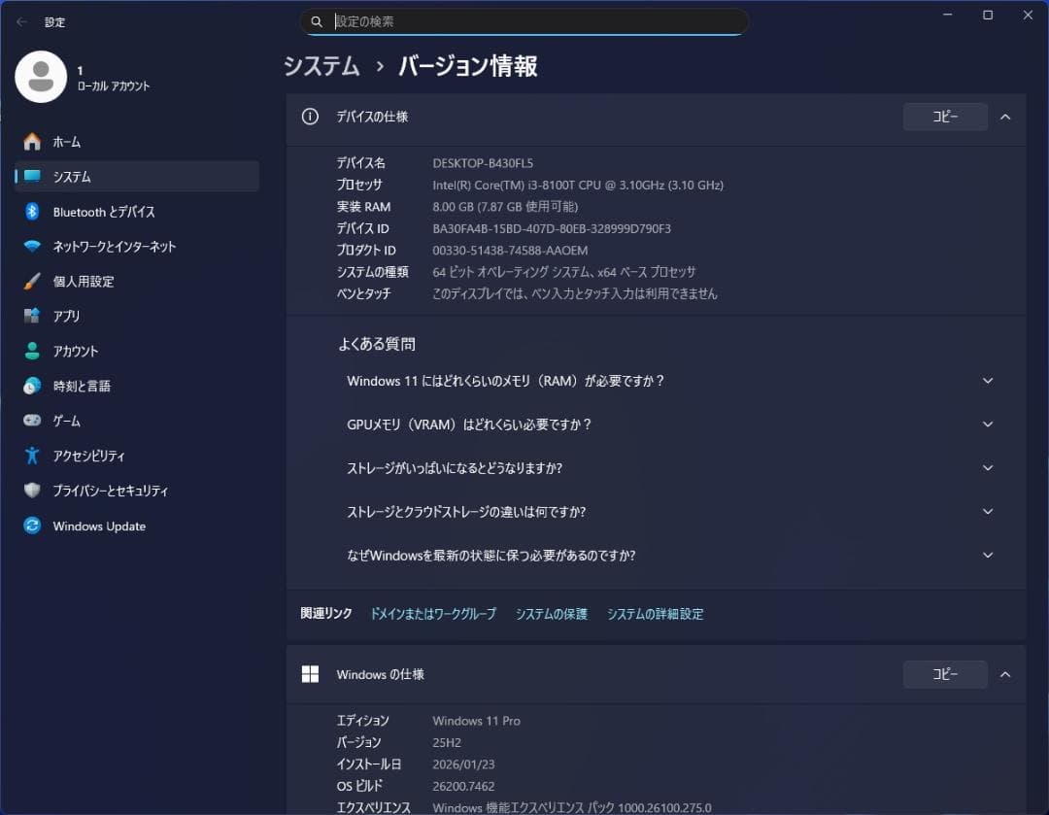1049x815 pixels.
Task: Click the 設定の検索 search box
Action: click(x=524, y=21)
